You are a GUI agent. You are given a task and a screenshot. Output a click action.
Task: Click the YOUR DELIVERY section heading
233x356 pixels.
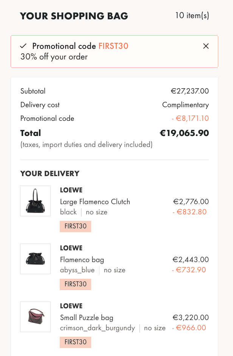(x=50, y=173)
